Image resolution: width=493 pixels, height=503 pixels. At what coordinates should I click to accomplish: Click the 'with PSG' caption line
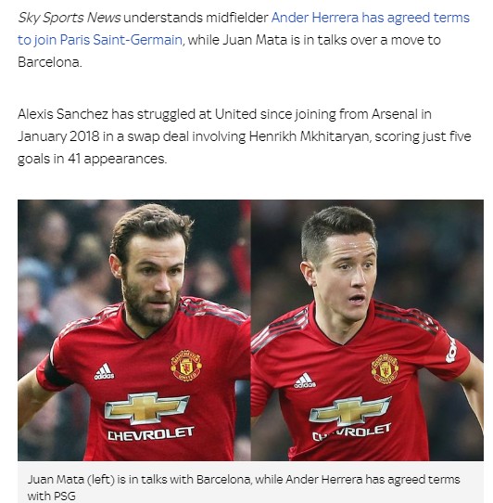(x=52, y=496)
